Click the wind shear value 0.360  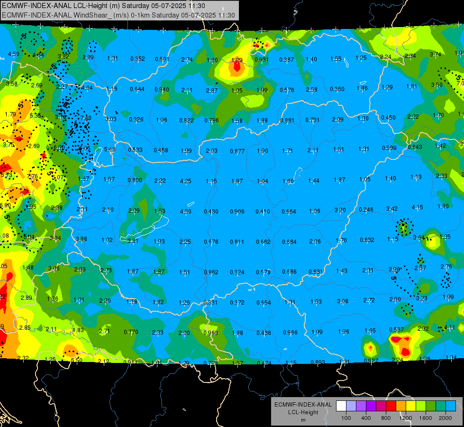pyautogui.click(x=337, y=89)
